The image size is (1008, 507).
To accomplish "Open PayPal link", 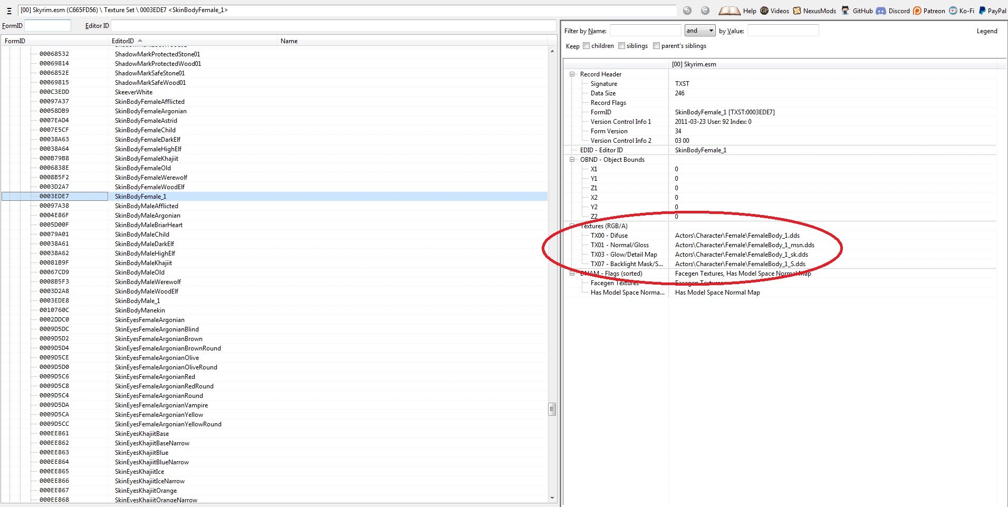I will tap(992, 11).
